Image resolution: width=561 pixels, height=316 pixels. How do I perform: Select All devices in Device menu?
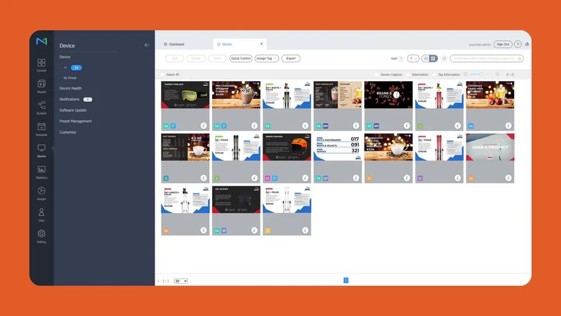pos(65,67)
